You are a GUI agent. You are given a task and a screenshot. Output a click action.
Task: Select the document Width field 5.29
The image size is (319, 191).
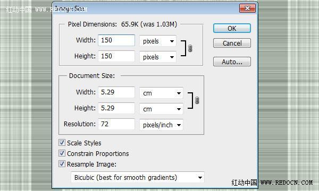click(116, 92)
